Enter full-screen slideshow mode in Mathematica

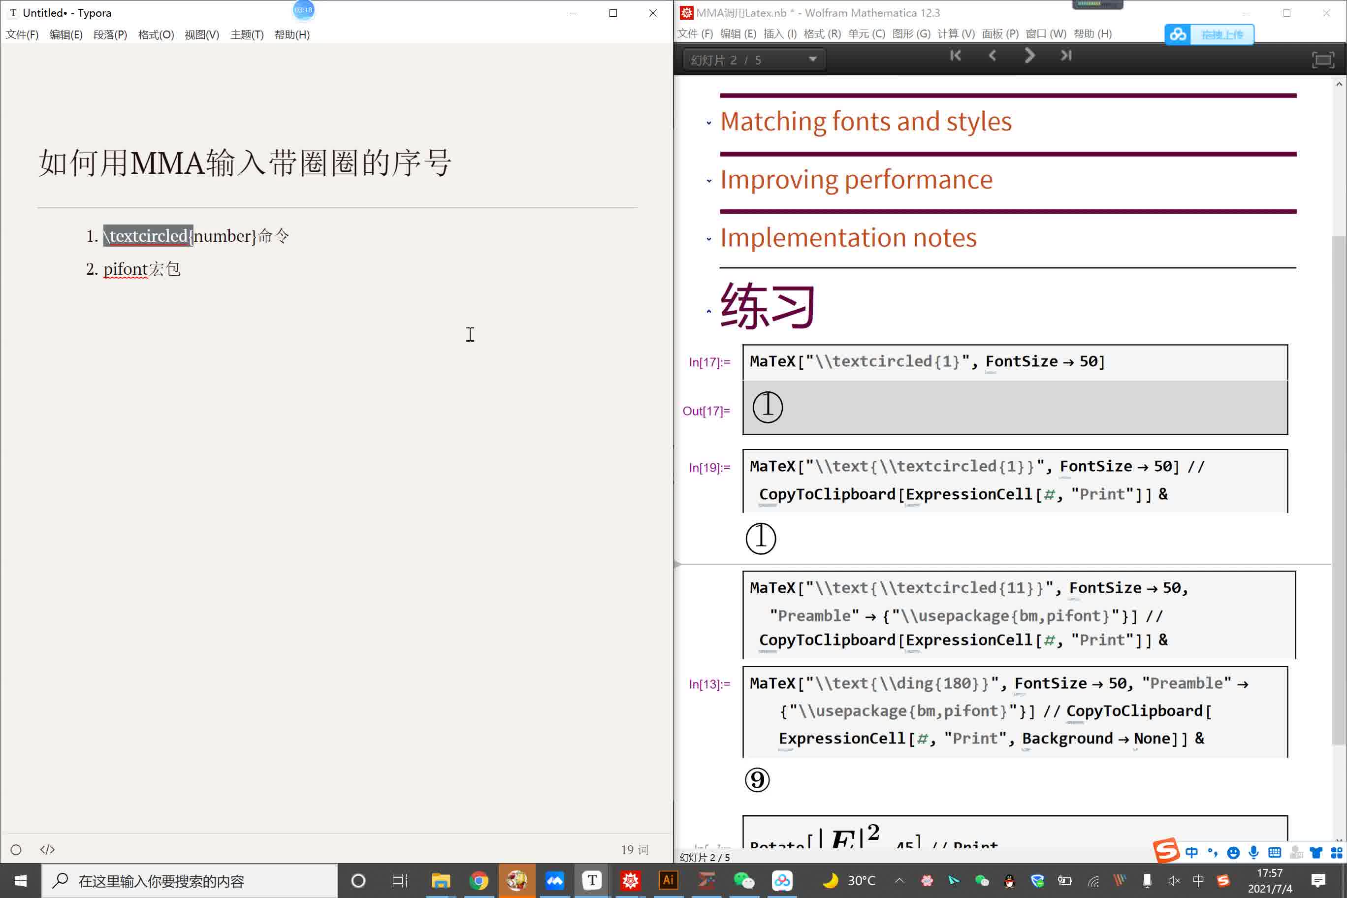click(x=1323, y=59)
